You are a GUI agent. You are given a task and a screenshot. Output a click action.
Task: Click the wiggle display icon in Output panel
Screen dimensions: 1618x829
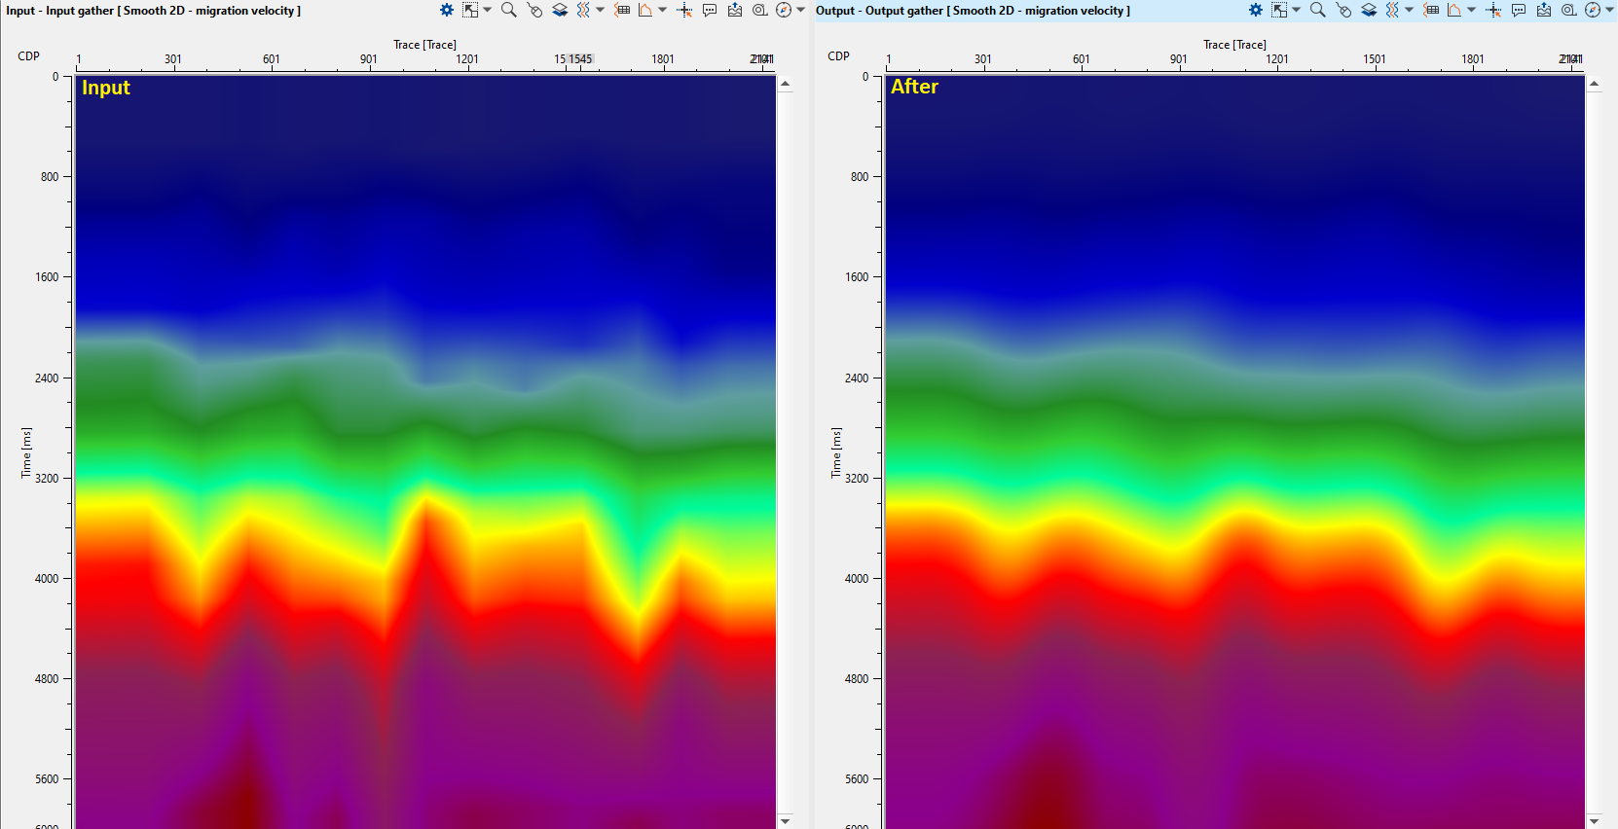coord(1392,10)
